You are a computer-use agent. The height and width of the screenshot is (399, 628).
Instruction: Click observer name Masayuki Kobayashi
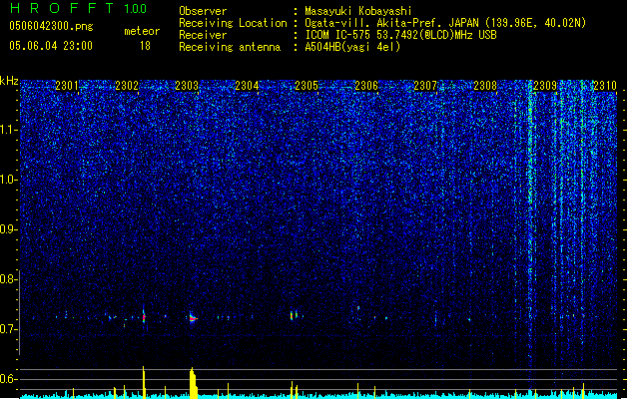coord(358,11)
